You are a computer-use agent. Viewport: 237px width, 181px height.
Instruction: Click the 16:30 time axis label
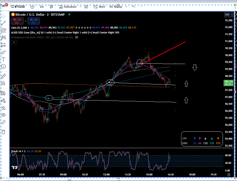tap(171, 175)
